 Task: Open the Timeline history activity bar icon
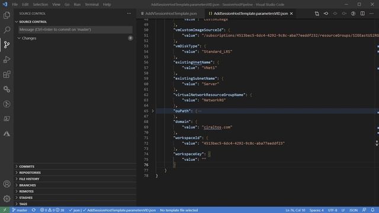point(7,104)
